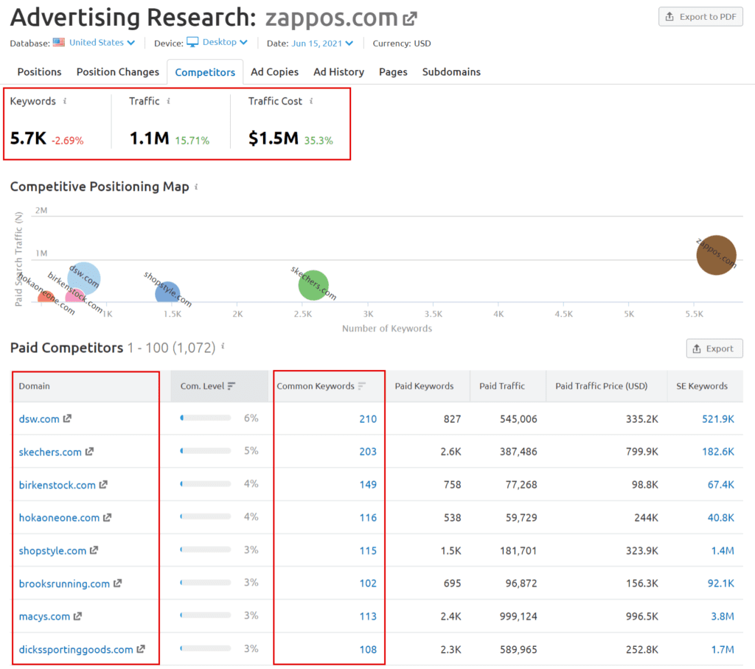This screenshot has height=669, width=755.
Task: Click the desktop monitor device icon
Action: [192, 42]
